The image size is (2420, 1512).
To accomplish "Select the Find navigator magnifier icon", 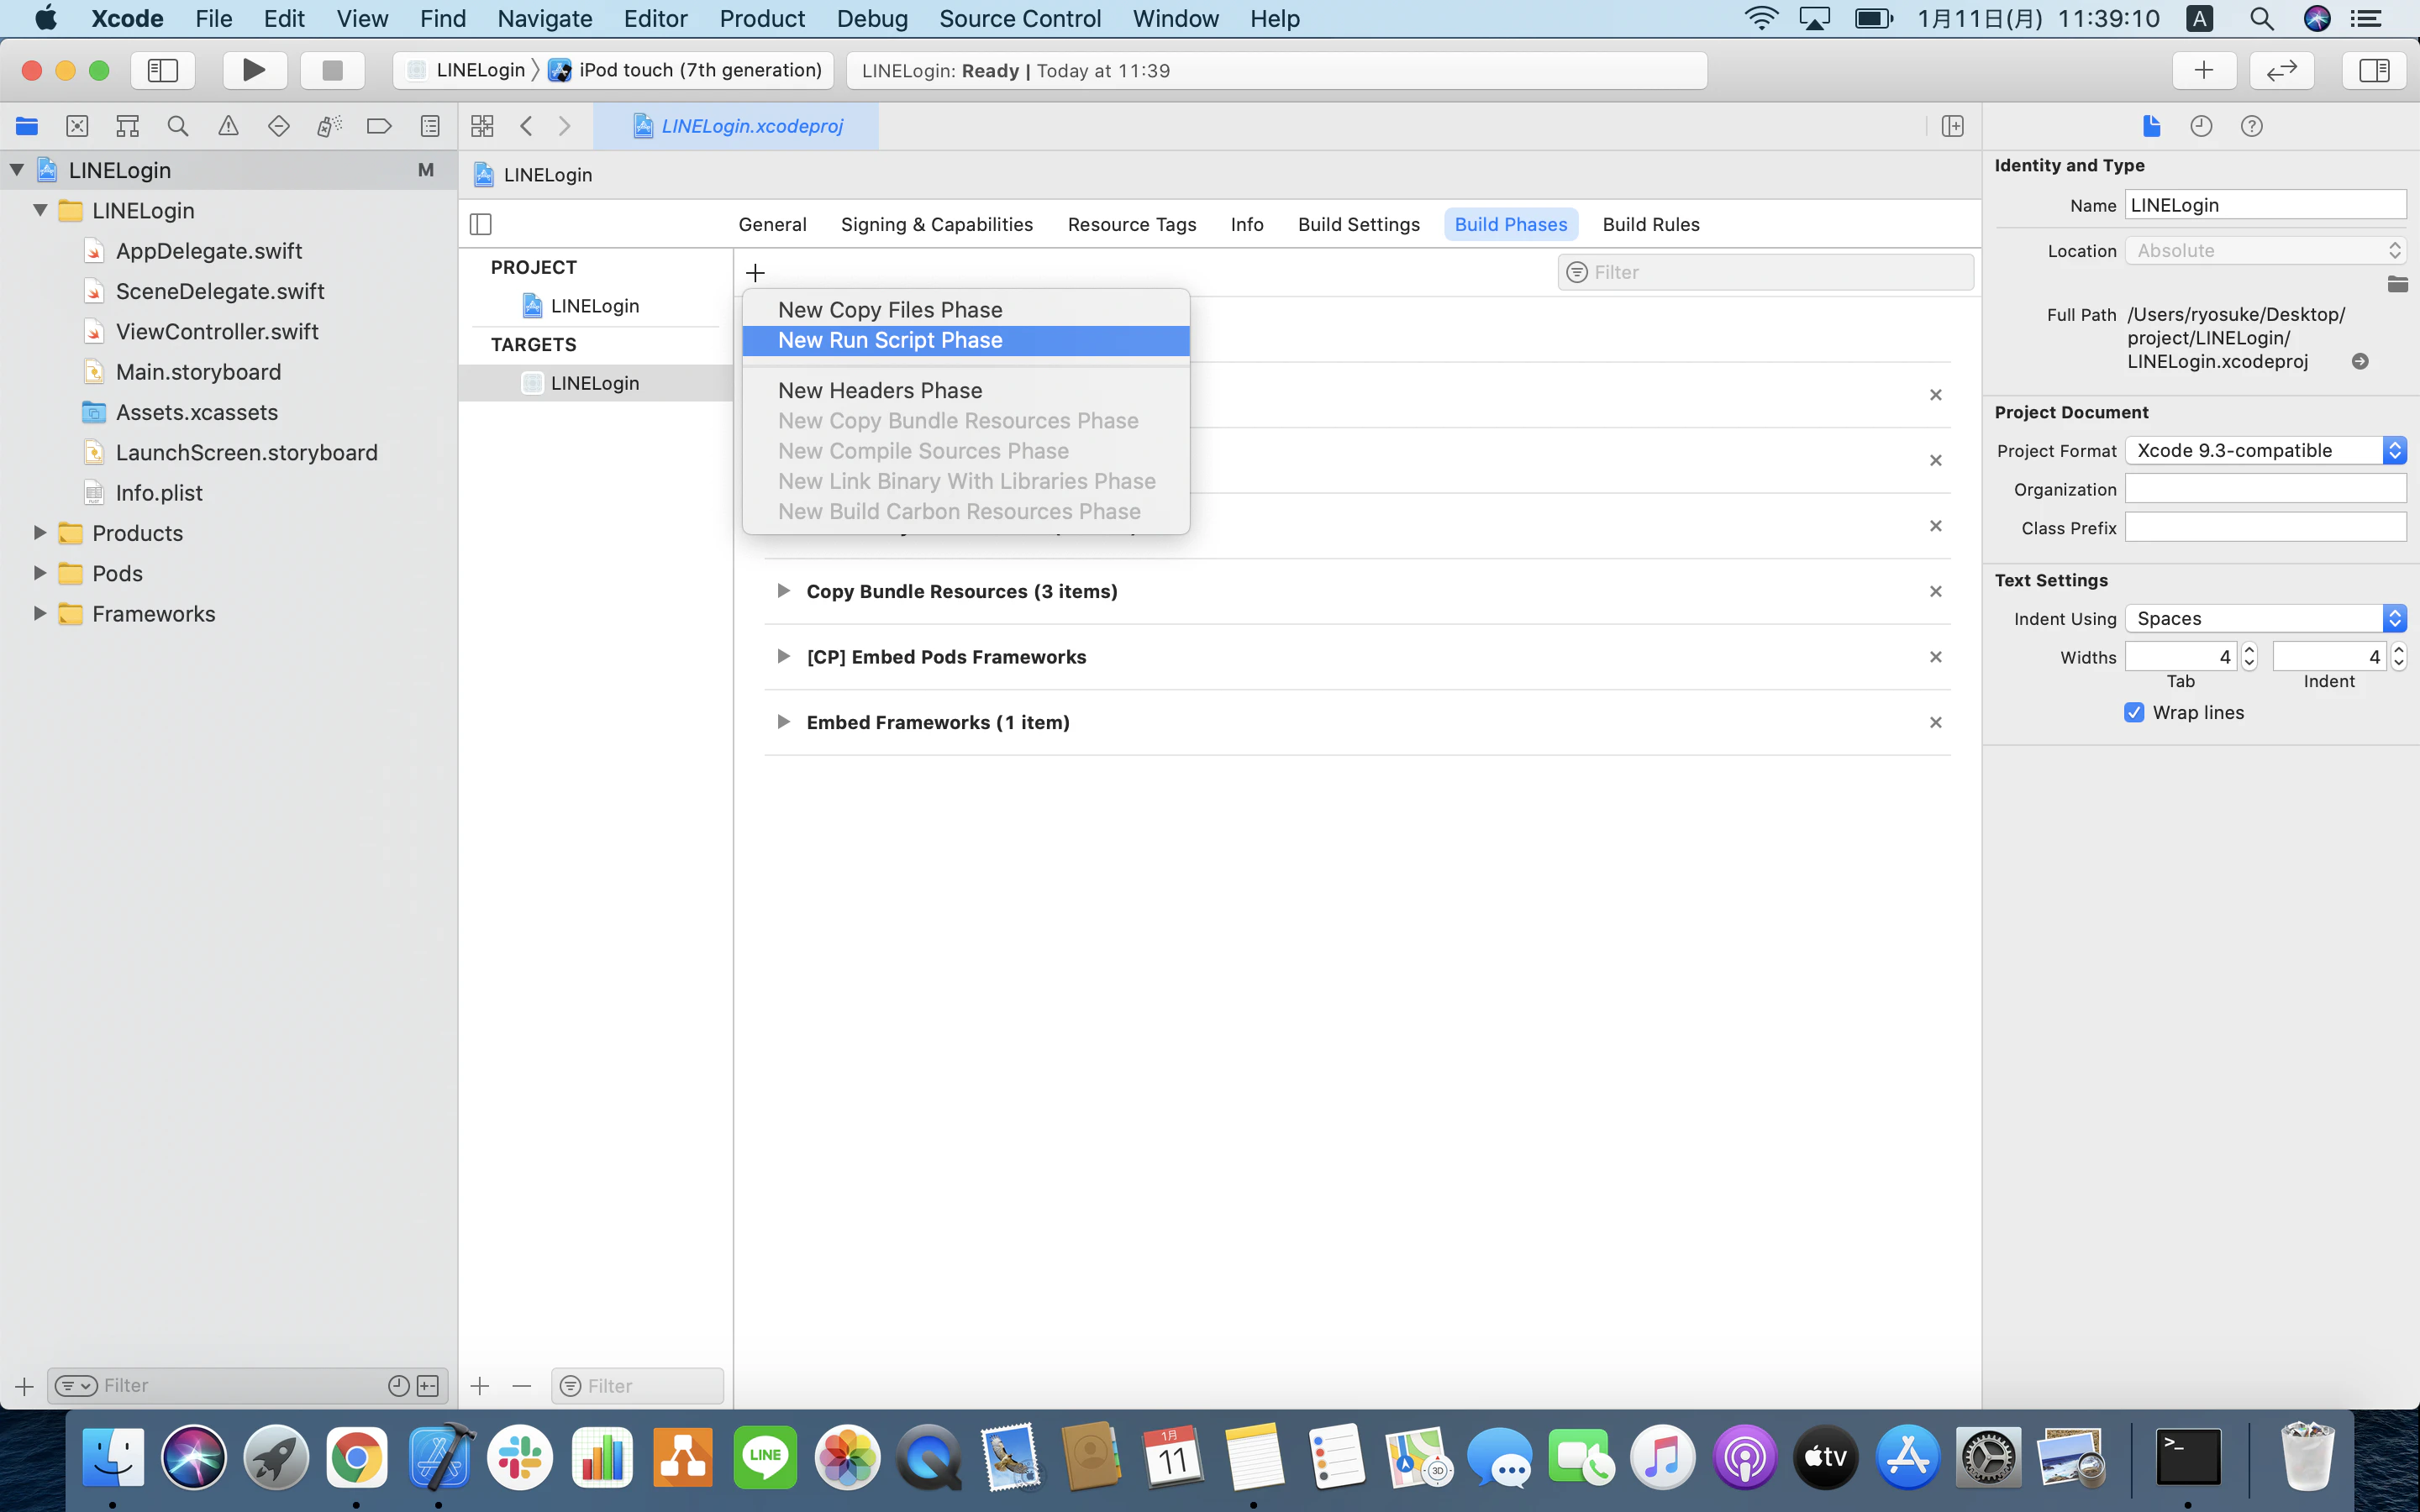I will [178, 126].
